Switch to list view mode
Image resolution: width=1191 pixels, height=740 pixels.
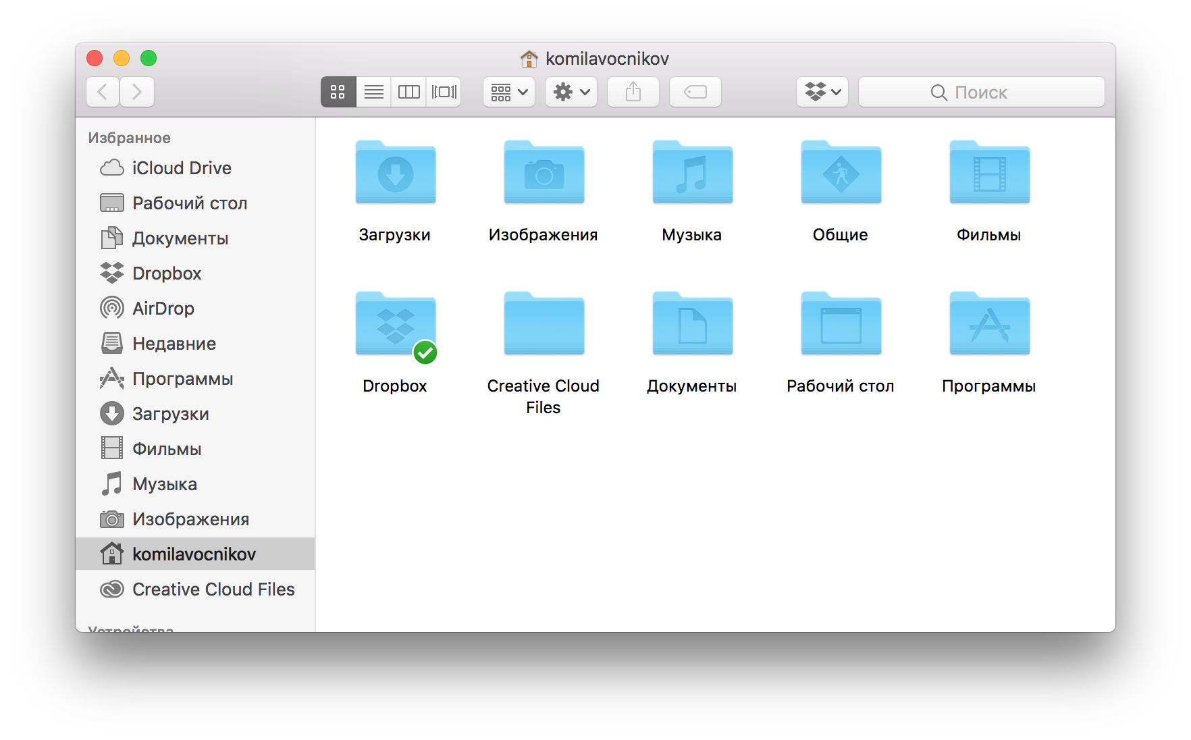pos(373,92)
